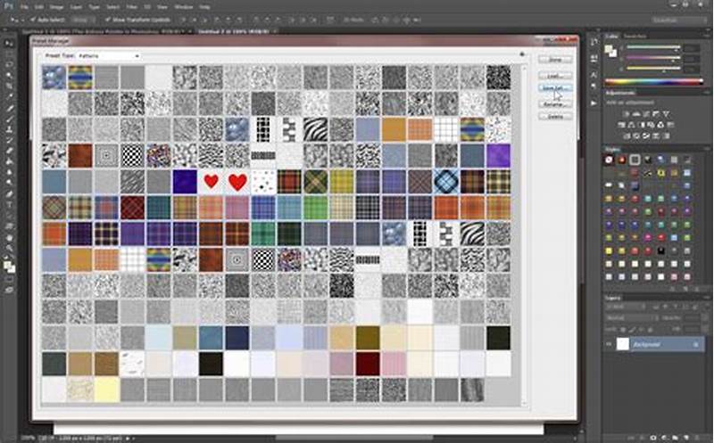
Task: Click the Background layer lock icon
Action: tap(696, 345)
